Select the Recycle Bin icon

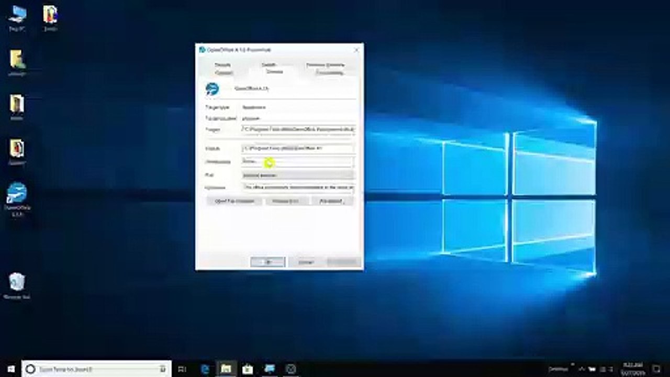tap(17, 286)
